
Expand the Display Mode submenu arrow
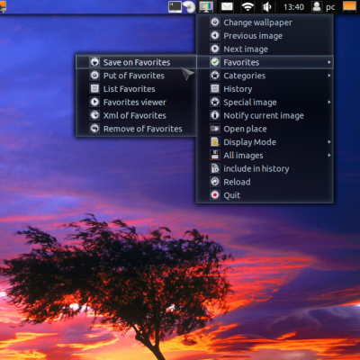[329, 142]
